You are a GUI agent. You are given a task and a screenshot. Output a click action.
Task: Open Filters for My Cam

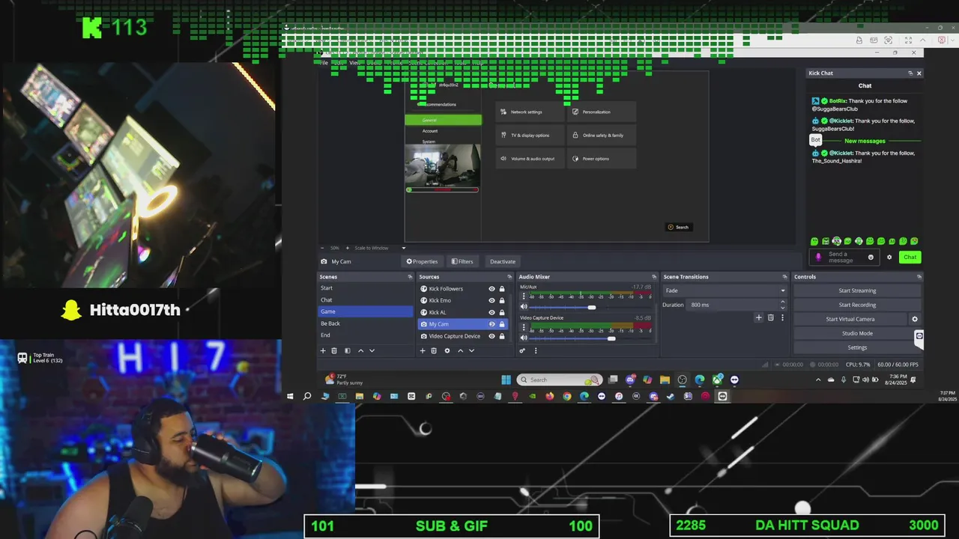click(x=462, y=261)
